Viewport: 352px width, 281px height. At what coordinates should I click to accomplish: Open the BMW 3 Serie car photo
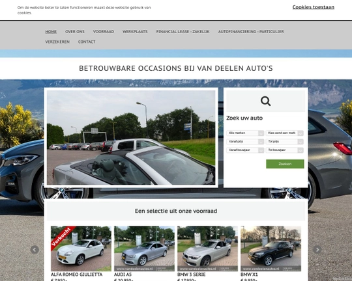point(207,248)
